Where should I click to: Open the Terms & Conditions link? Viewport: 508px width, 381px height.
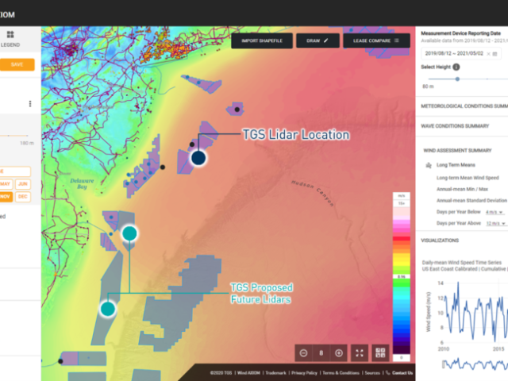[341, 373]
